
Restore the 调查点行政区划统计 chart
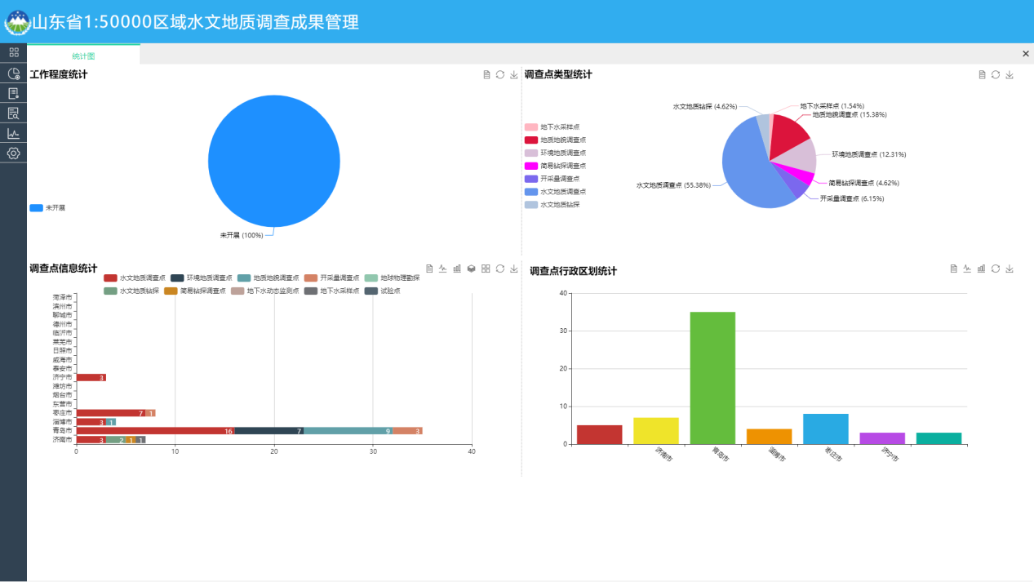click(995, 268)
